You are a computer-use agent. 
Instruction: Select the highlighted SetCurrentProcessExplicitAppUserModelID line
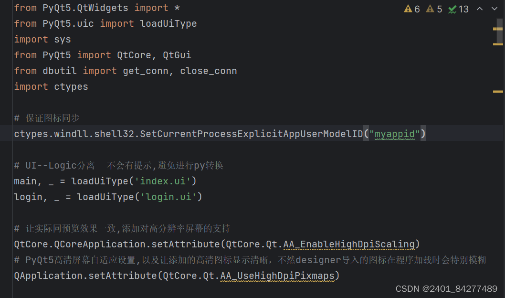tap(191, 134)
